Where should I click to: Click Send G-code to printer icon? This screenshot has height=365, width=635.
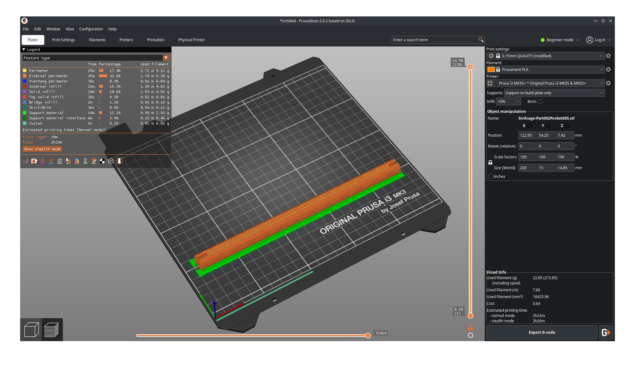[x=606, y=332]
